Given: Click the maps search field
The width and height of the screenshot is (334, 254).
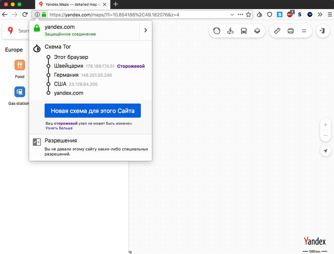Looking at the screenshot, I should coord(23,31).
